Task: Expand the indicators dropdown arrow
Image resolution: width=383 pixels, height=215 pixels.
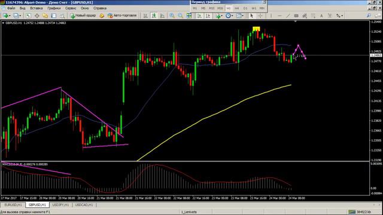Action: coord(222,16)
